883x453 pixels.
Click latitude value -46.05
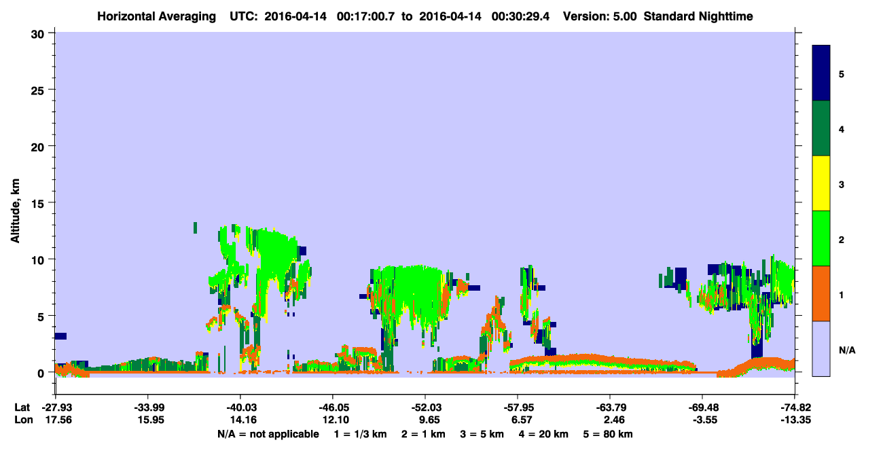point(332,407)
